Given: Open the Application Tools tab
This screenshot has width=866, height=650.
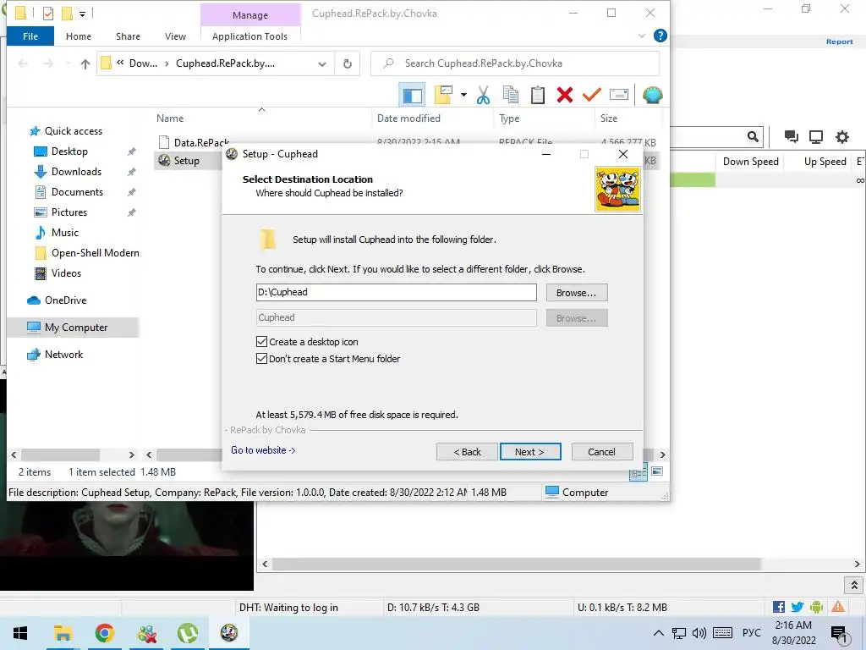Looking at the screenshot, I should click(249, 36).
